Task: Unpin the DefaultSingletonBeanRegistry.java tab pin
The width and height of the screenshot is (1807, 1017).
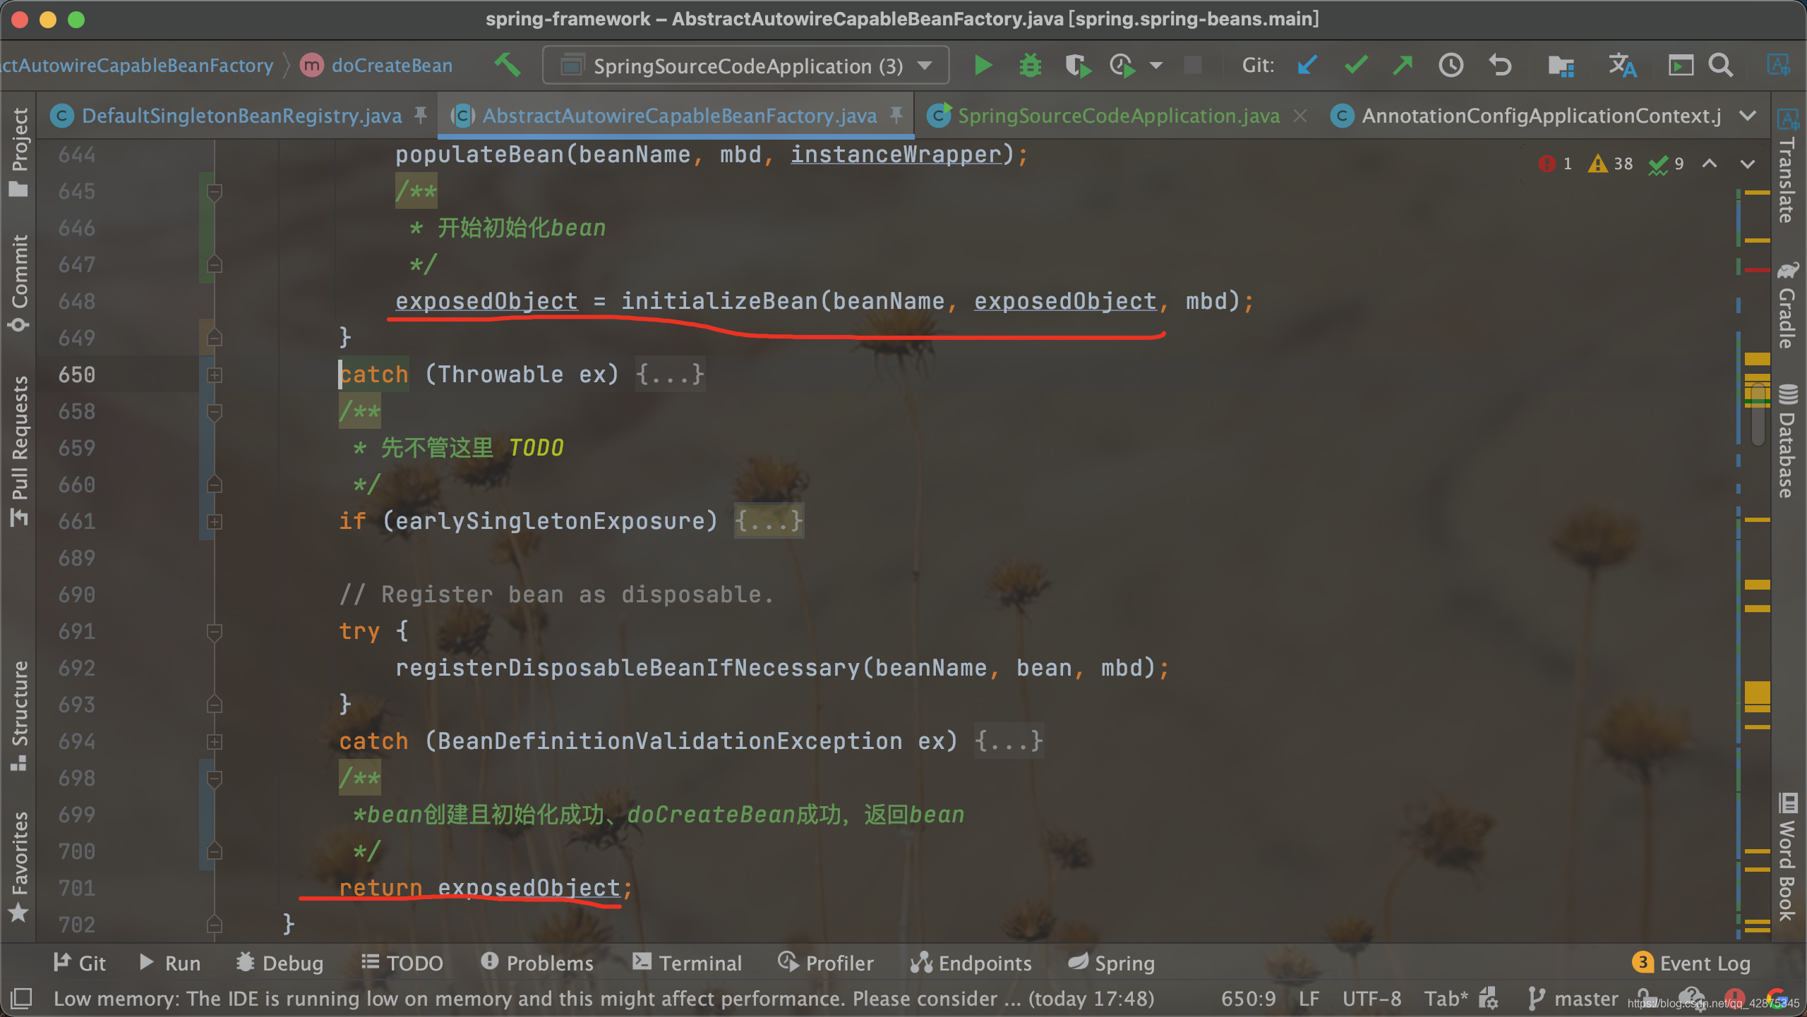Action: click(421, 115)
